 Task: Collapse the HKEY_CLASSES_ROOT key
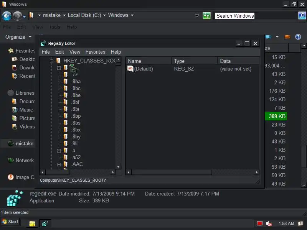(x=51, y=61)
